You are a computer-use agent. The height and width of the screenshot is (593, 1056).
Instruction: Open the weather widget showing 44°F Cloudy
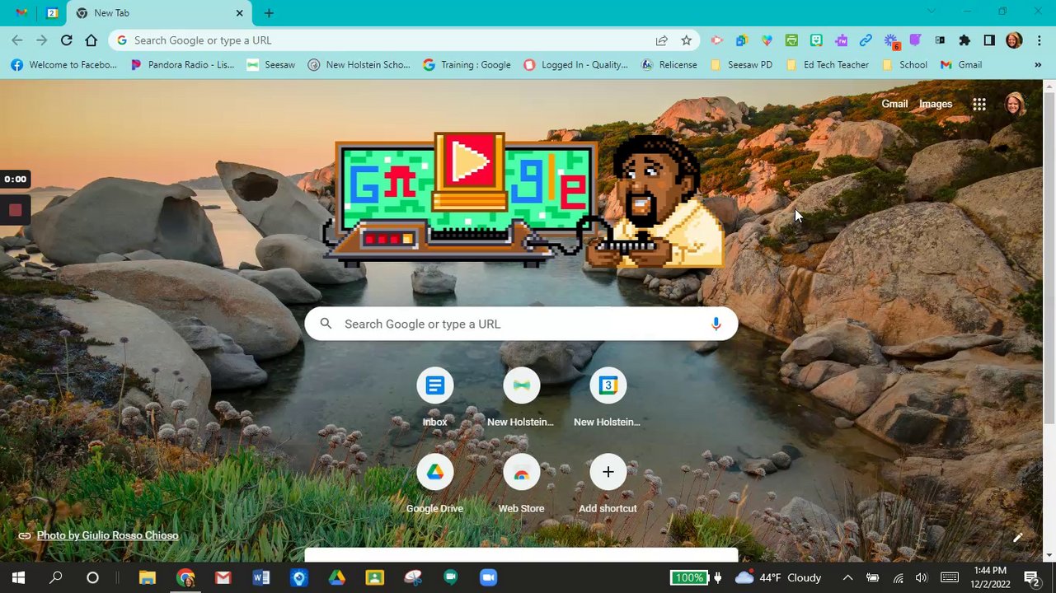(x=777, y=577)
